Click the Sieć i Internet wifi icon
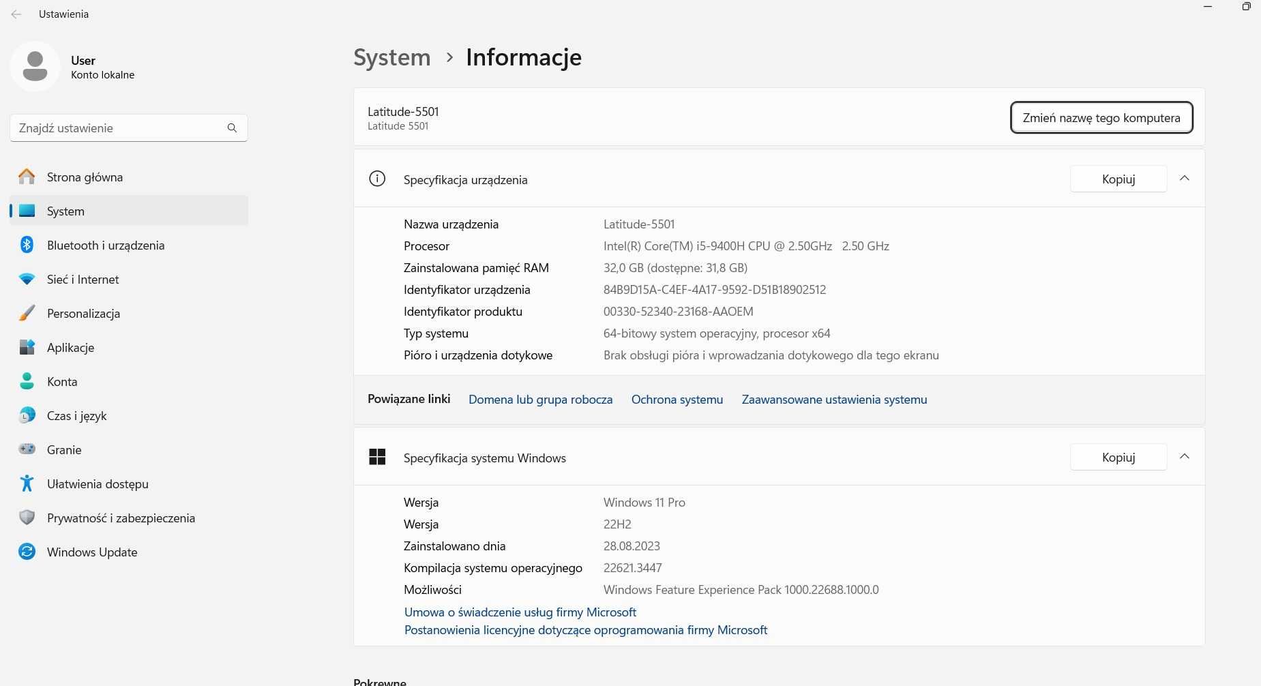The height and width of the screenshot is (686, 1261). 27,279
